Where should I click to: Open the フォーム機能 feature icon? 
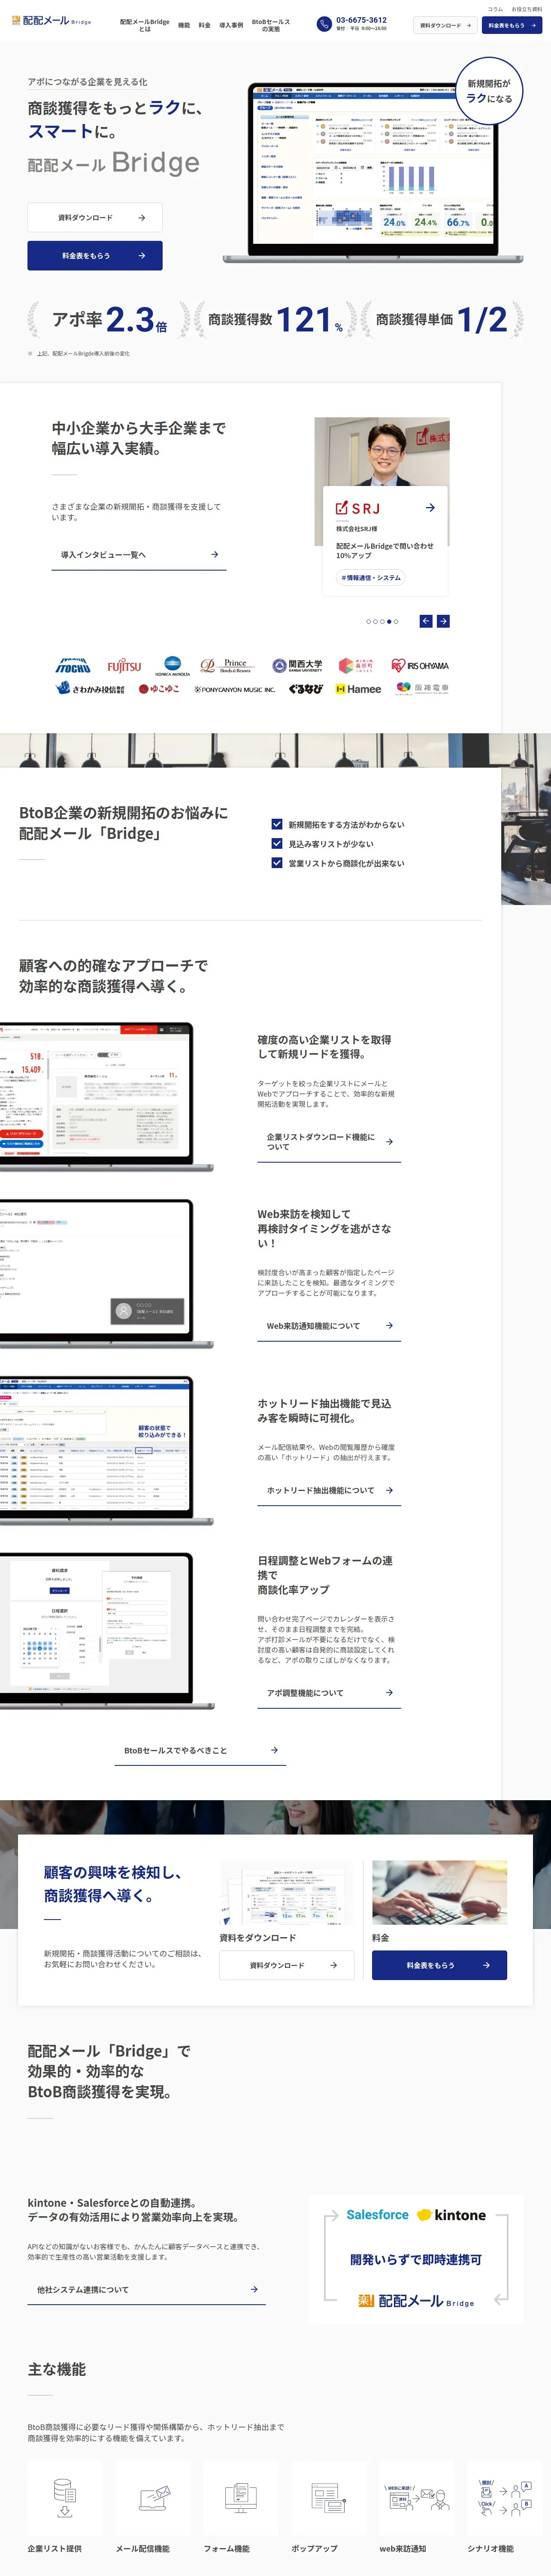coord(241,2497)
